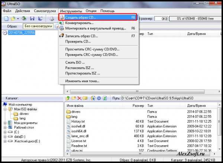Click the burn disc icon beside Записать образ CD

pyautogui.click(x=61, y=36)
